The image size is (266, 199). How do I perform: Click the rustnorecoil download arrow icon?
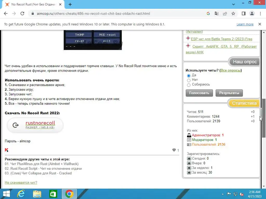point(16,125)
